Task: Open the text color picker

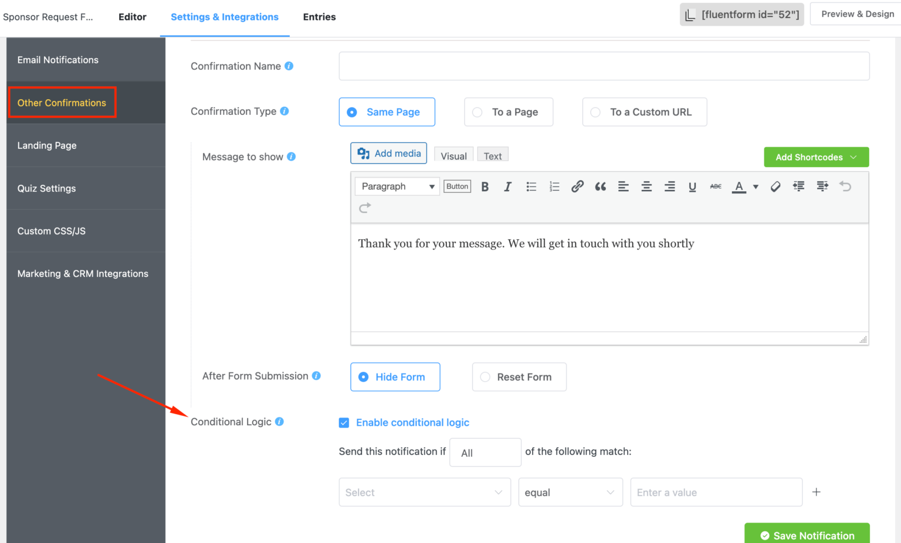Action: [x=740, y=186]
